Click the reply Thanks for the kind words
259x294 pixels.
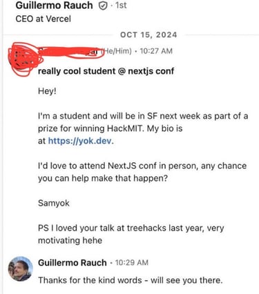tap(131, 280)
